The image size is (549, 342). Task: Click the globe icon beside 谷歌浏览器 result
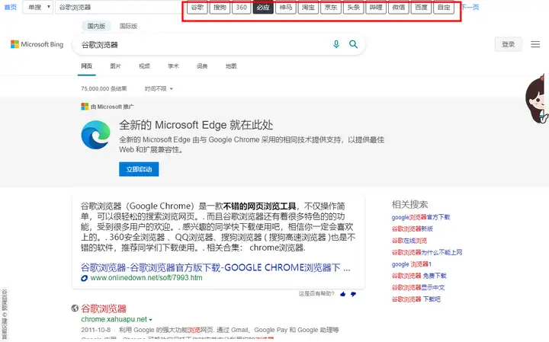(x=75, y=308)
